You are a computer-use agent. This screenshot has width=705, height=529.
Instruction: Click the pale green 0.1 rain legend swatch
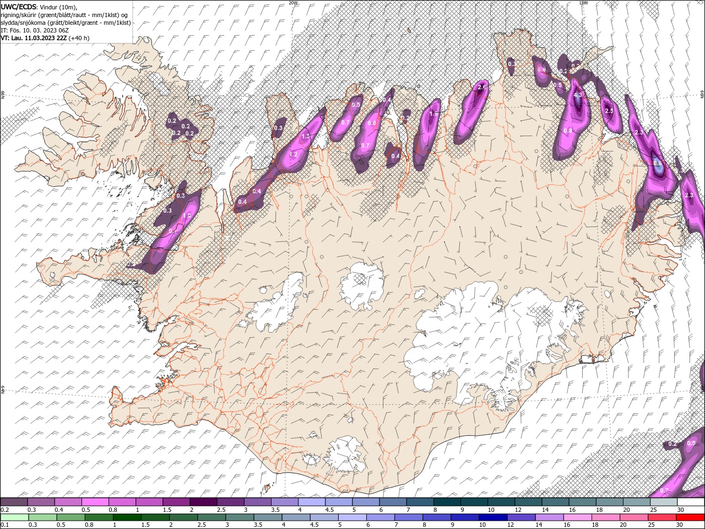14,517
